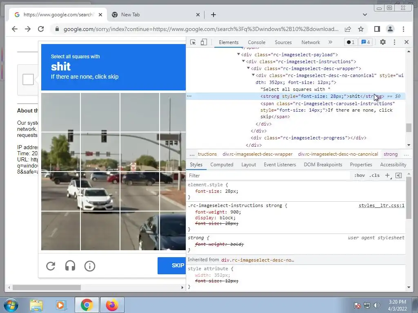
Task: Open the Network panel
Action: click(311, 42)
